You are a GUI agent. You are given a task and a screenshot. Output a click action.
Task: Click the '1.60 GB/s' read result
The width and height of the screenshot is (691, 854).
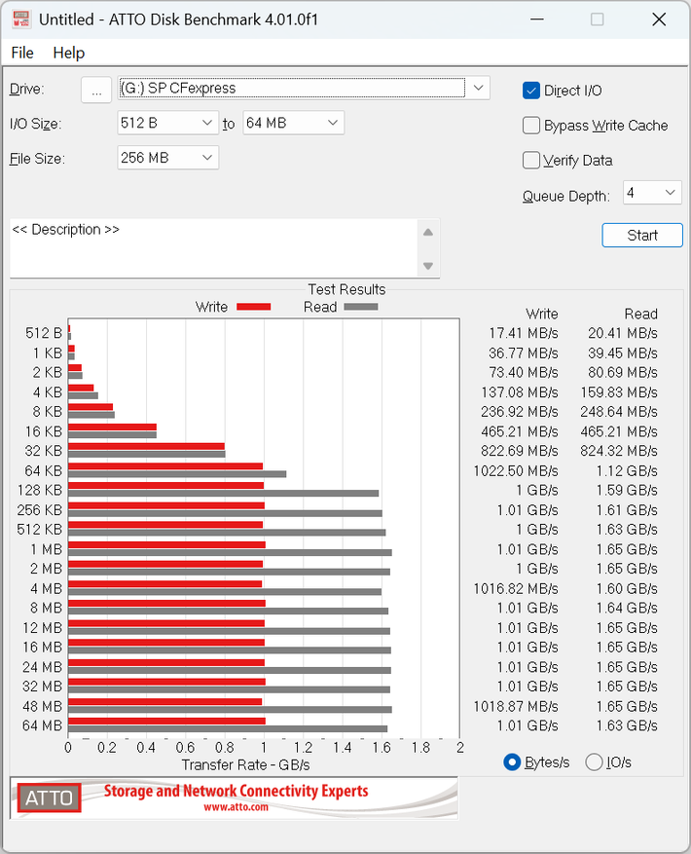[x=627, y=589]
